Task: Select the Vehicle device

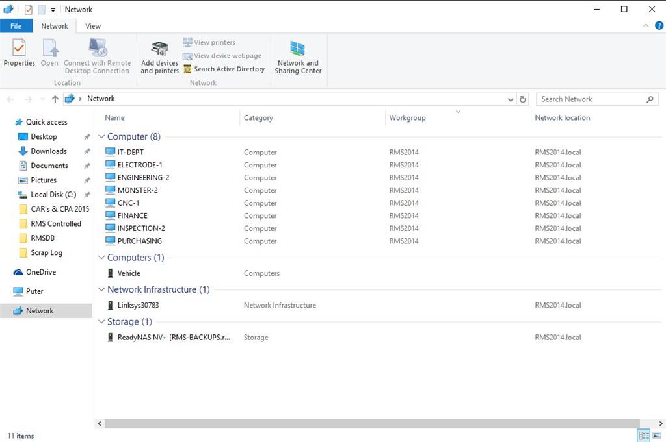Action: pyautogui.click(x=129, y=273)
